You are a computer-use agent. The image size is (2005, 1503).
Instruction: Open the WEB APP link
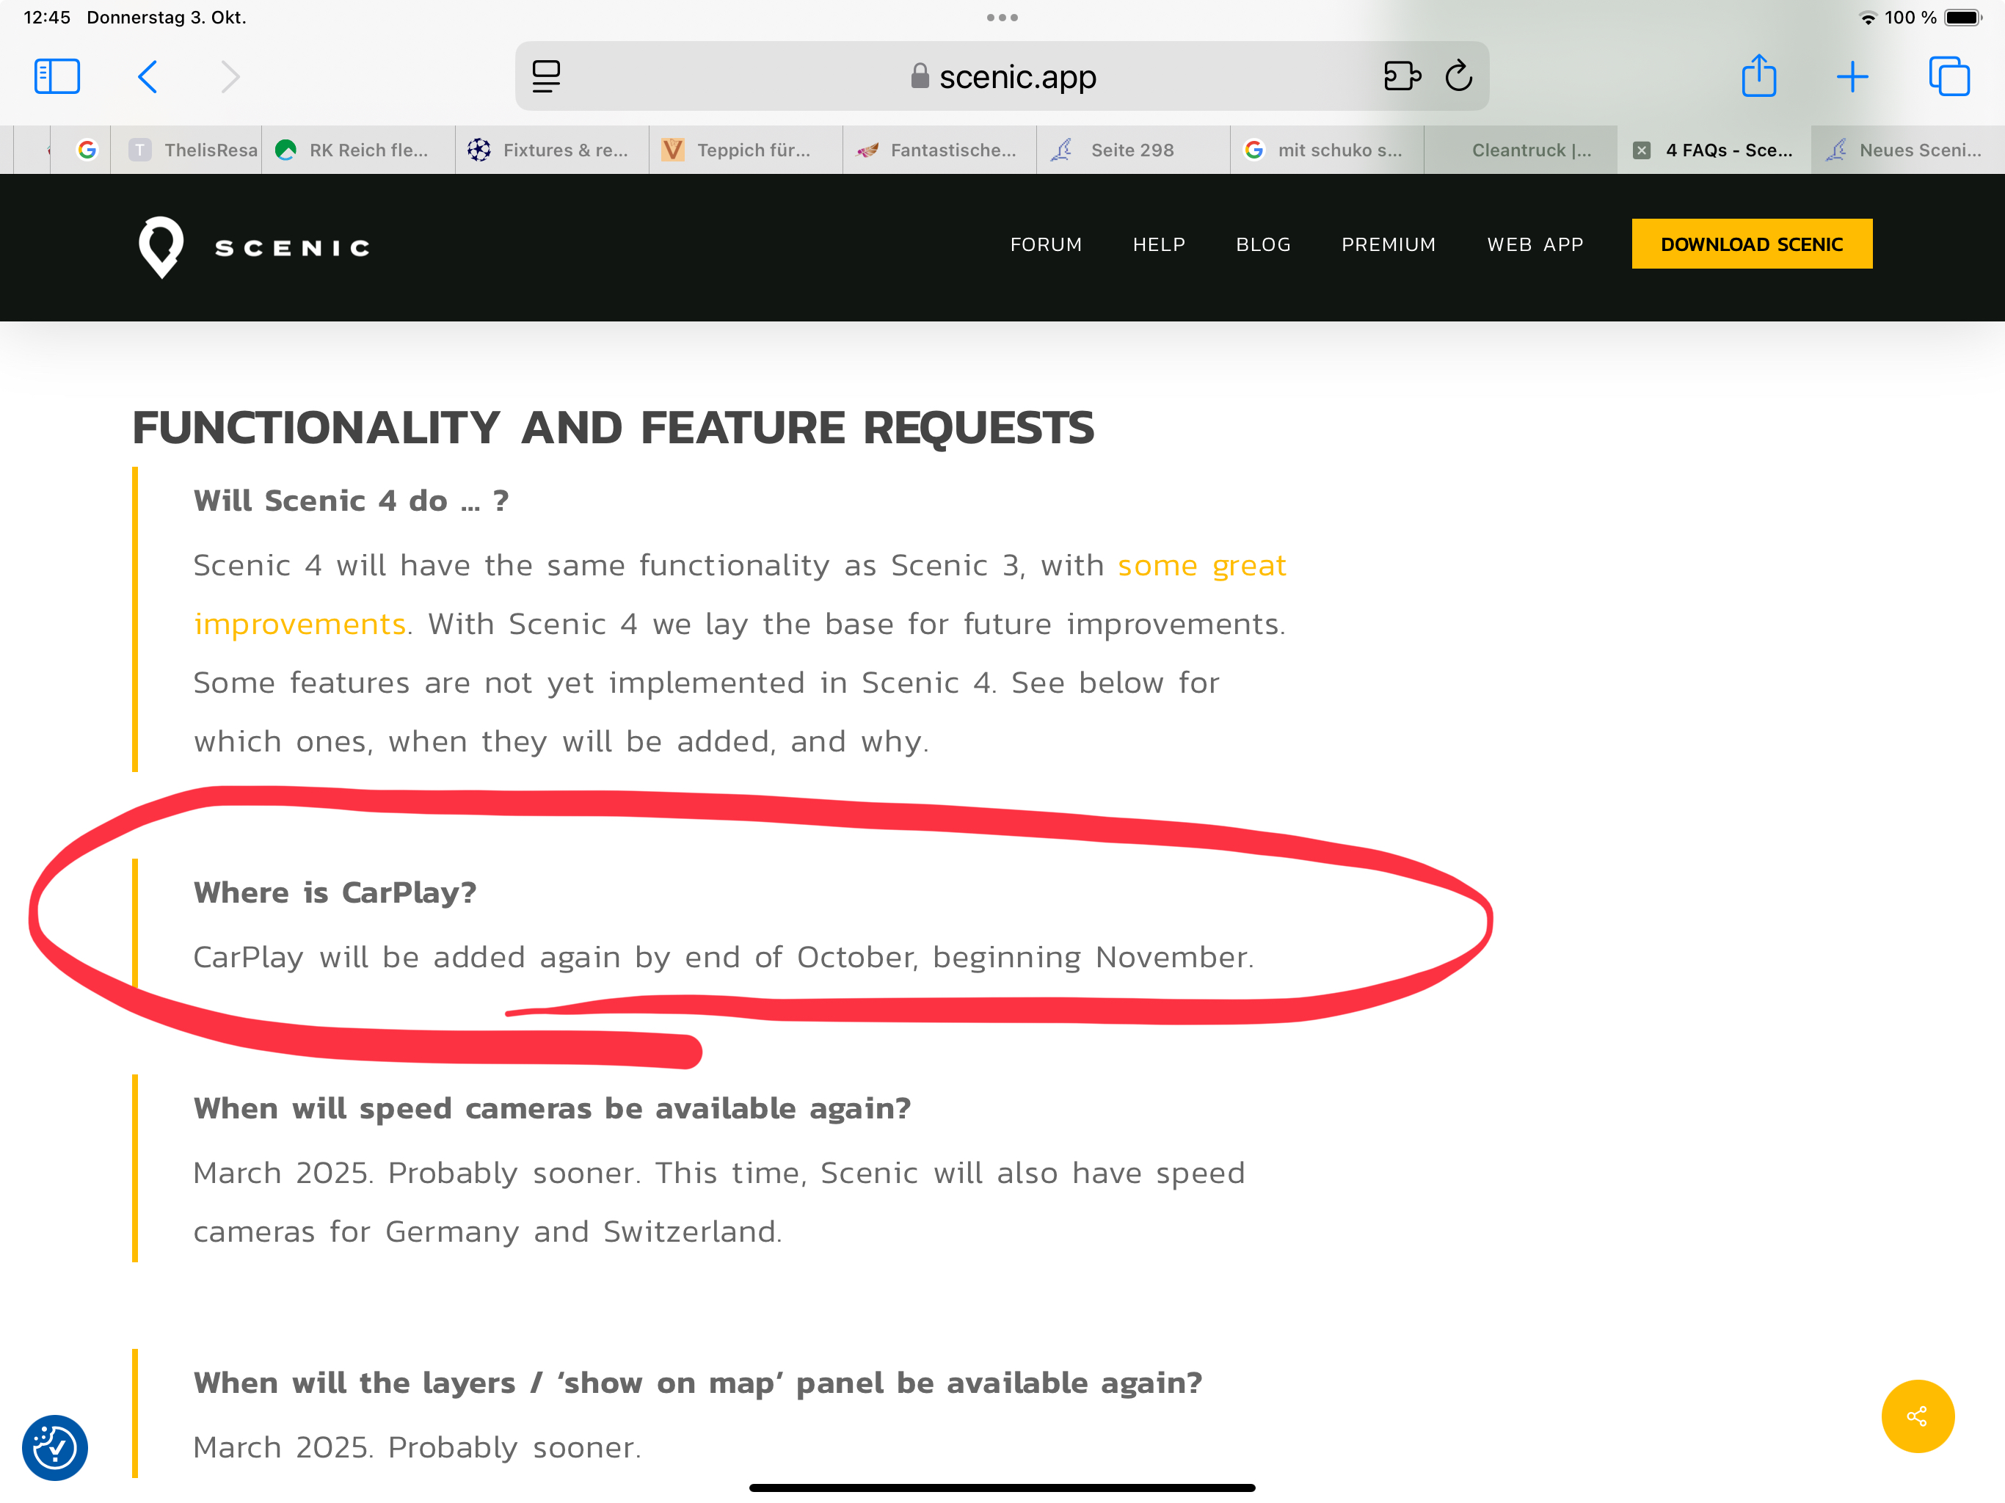(x=1535, y=244)
